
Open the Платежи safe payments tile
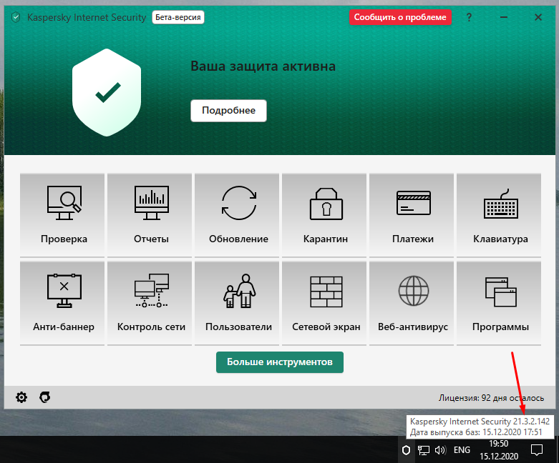pos(412,214)
